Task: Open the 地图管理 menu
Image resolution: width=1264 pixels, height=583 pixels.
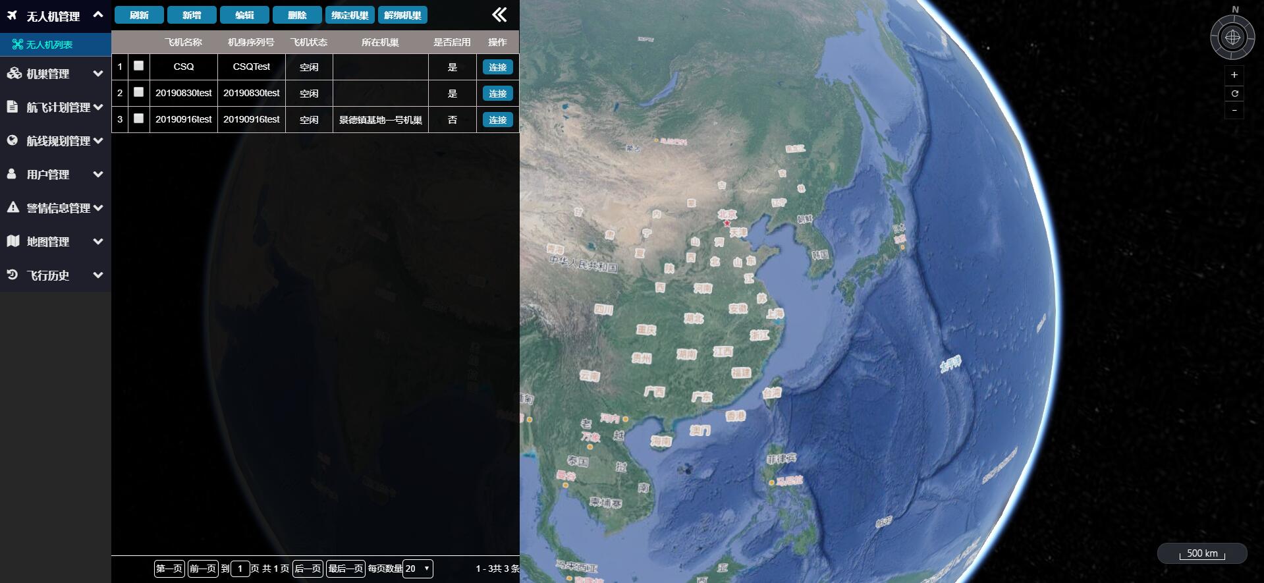Action: tap(55, 241)
